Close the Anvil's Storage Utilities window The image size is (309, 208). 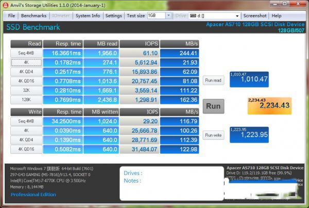298,4
